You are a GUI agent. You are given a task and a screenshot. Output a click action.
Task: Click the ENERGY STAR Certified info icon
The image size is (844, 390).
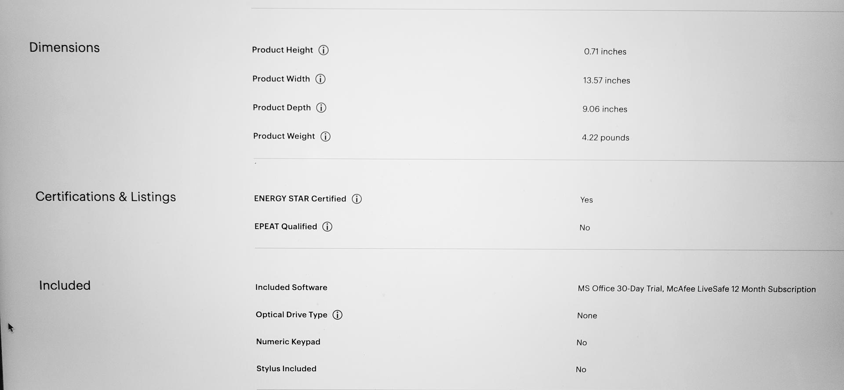357,199
